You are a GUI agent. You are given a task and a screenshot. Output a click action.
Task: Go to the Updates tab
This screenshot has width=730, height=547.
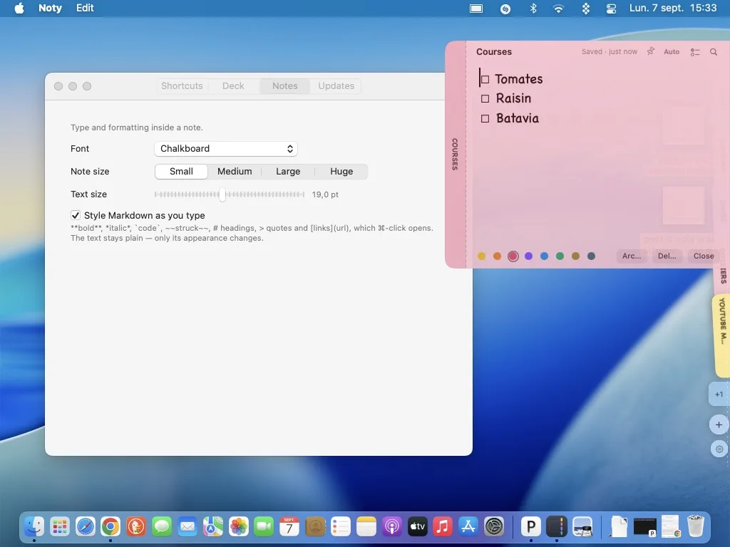336,86
